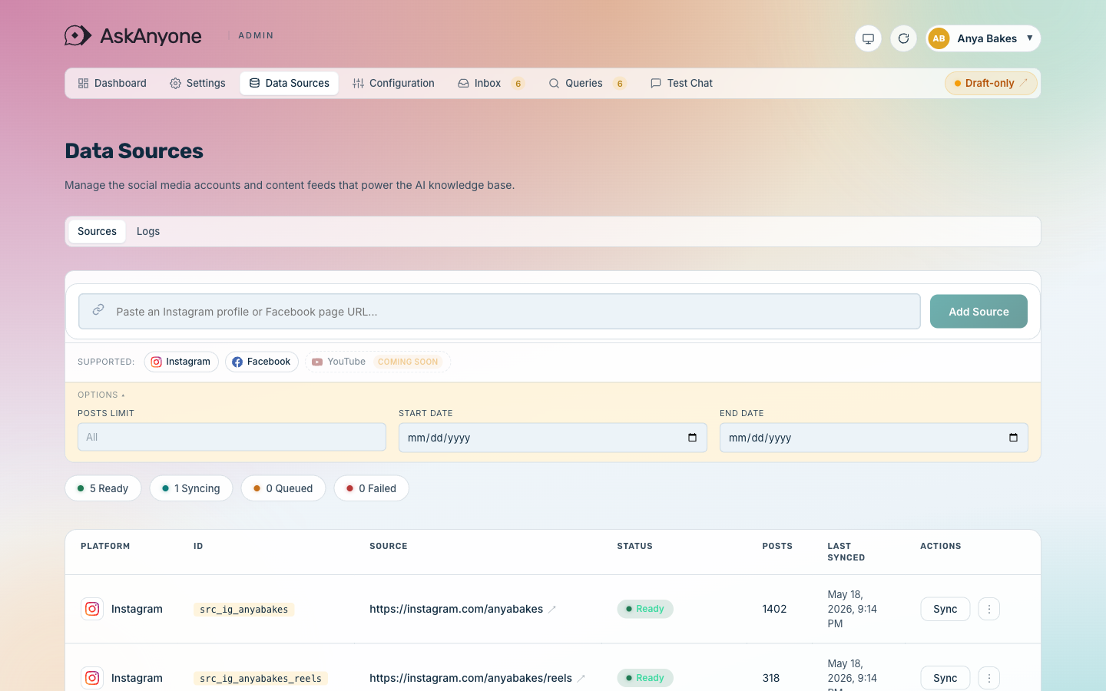This screenshot has width=1106, height=691.
Task: Click the posts count 318
Action: coord(771,678)
